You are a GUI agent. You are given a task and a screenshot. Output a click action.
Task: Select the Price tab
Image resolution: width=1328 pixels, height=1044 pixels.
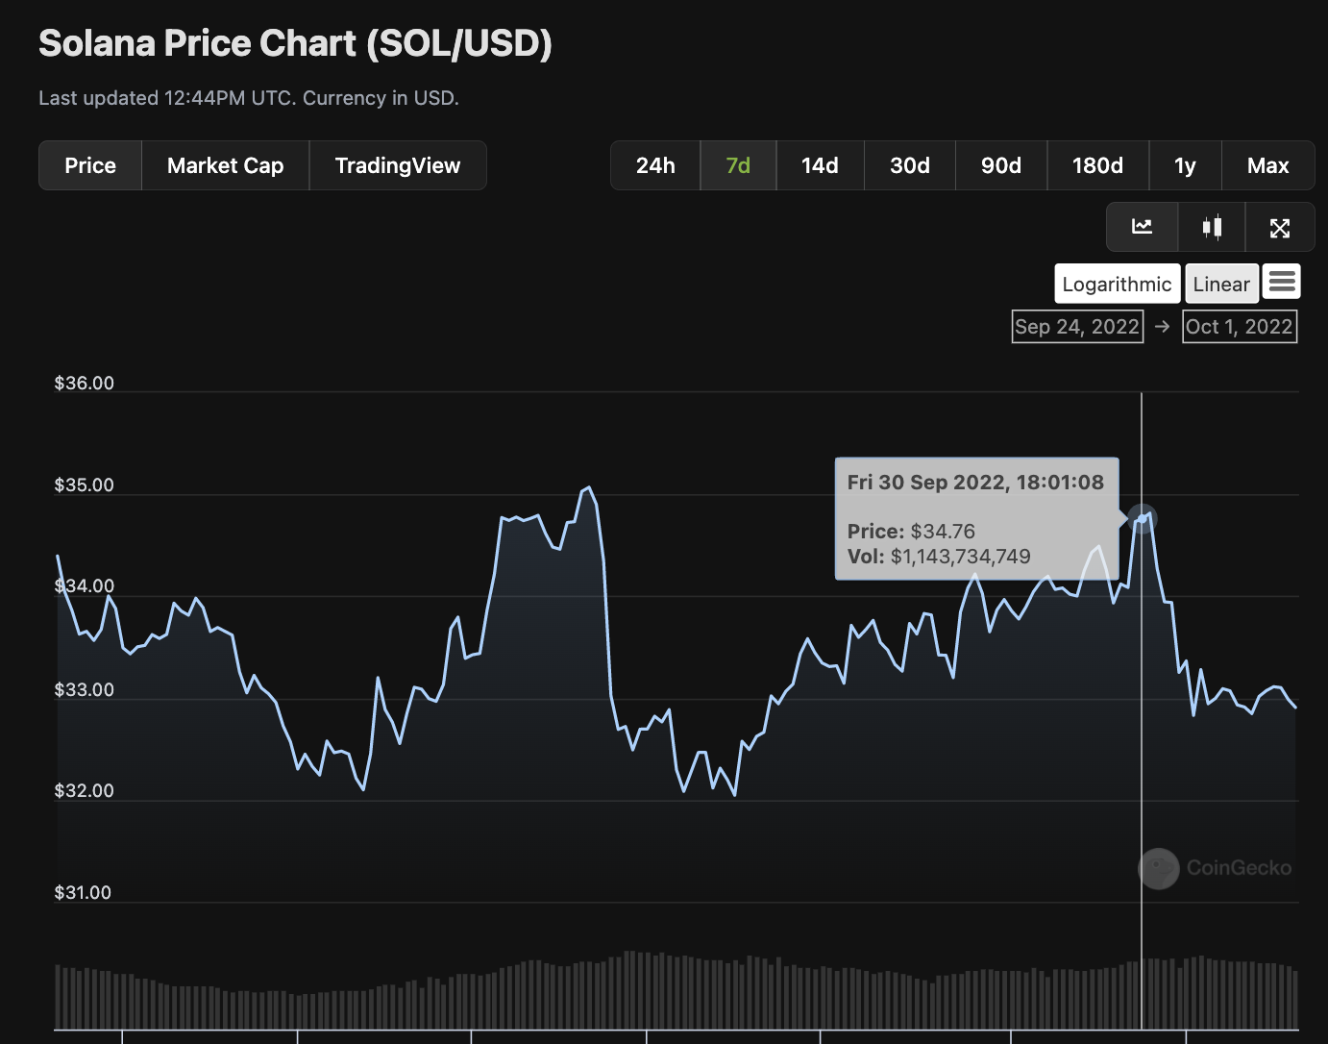[x=90, y=165]
